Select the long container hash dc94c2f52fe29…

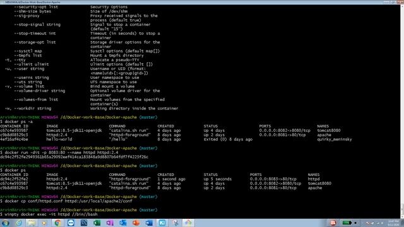click(74, 157)
